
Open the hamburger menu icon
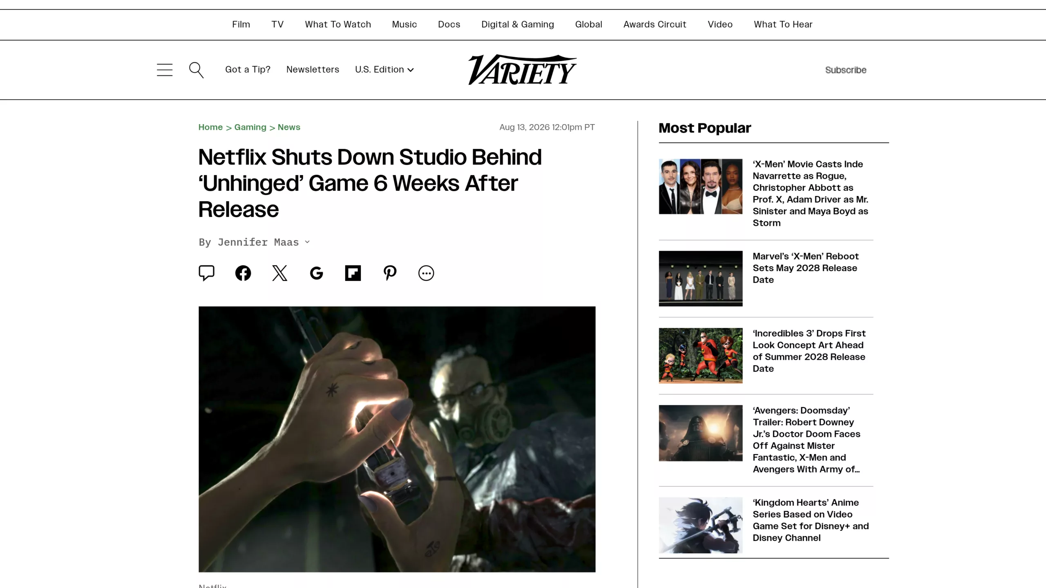[x=165, y=70]
